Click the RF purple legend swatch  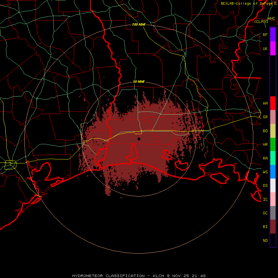click(x=273, y=35)
